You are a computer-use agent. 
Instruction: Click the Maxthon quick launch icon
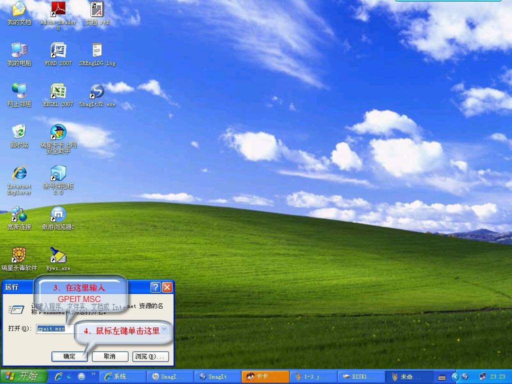tap(81, 376)
